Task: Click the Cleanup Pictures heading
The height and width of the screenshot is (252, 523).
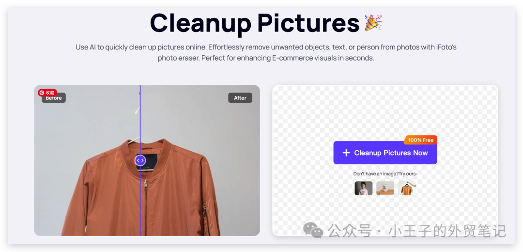Action: 254,23
